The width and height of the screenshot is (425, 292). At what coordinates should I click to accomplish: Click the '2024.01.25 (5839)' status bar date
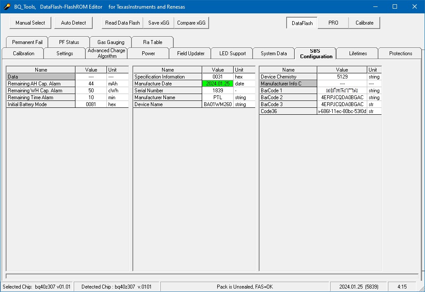click(359, 286)
